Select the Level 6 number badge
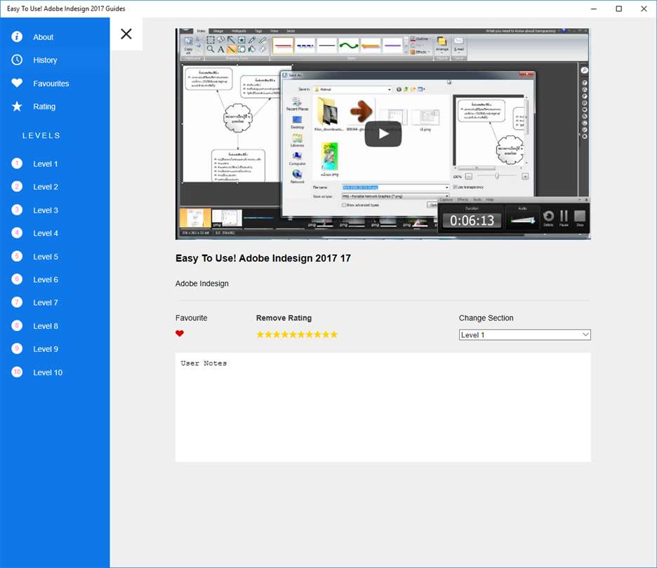Screen dimensions: 657x568 tap(17, 279)
